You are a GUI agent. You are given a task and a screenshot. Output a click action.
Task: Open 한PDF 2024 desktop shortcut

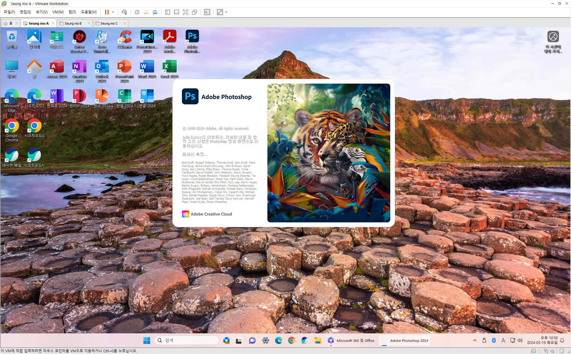79,99
